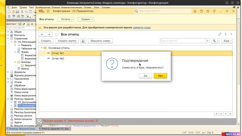Click Cut scissors icon in Configurator toolbar

coord(22,12)
